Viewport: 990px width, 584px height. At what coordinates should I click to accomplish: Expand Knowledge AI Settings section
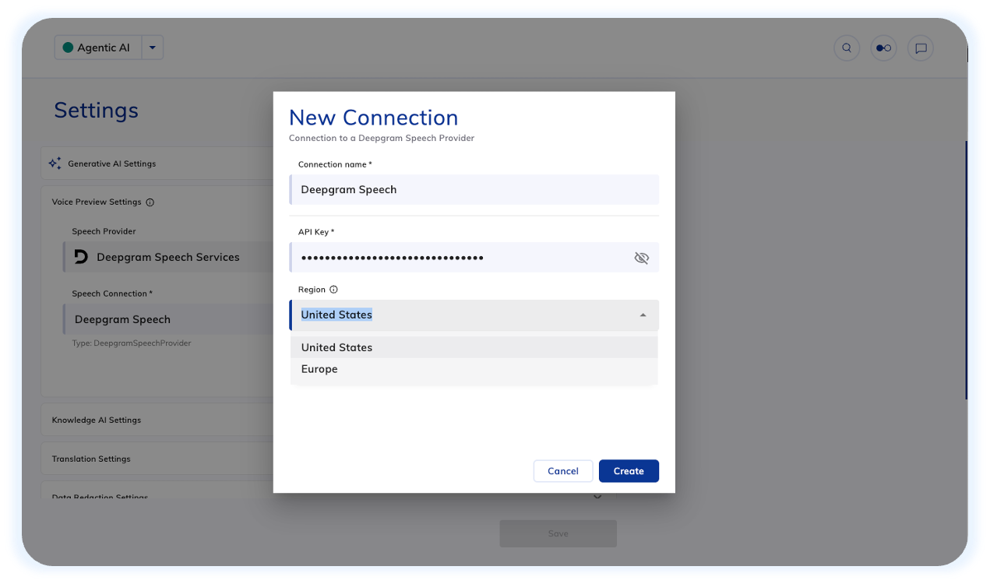coord(157,420)
